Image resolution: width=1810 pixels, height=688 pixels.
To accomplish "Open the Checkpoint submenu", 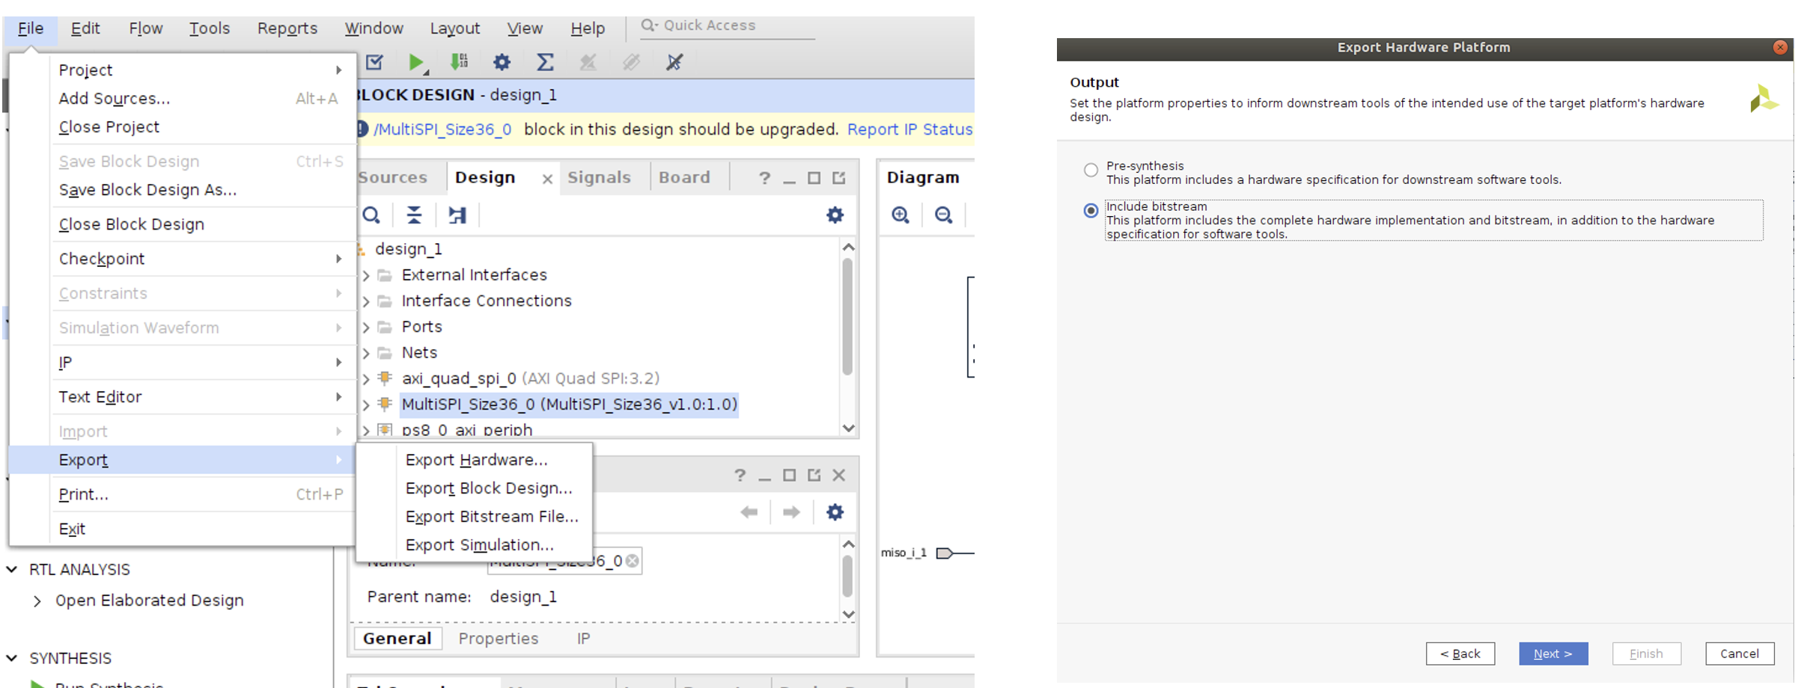I will (x=201, y=259).
